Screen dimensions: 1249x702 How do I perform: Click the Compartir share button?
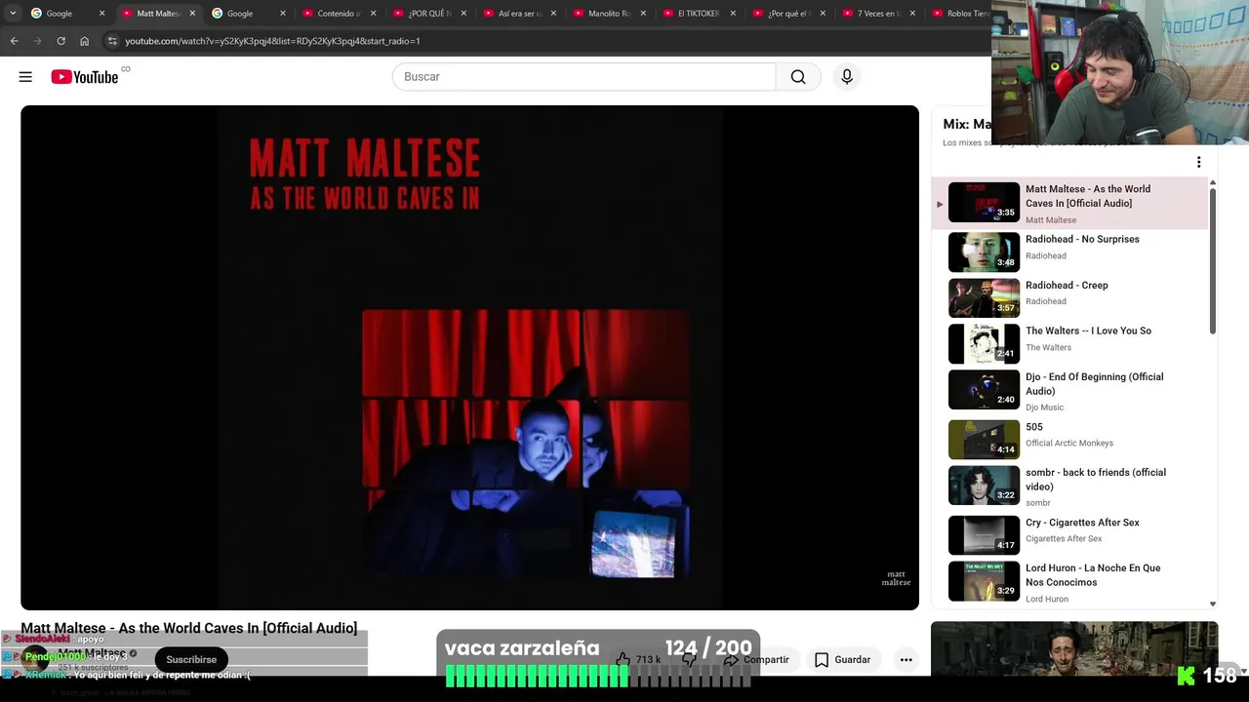pyautogui.click(x=756, y=660)
